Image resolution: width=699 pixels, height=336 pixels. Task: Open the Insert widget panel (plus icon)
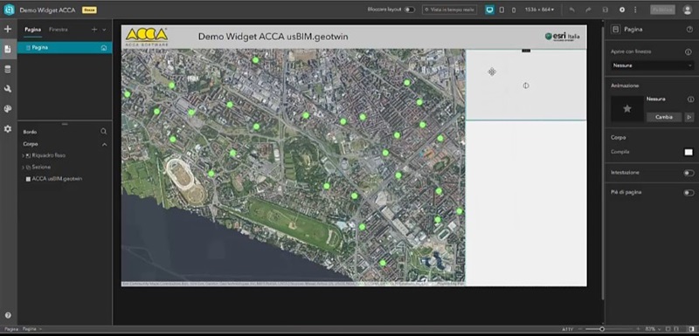pos(8,30)
